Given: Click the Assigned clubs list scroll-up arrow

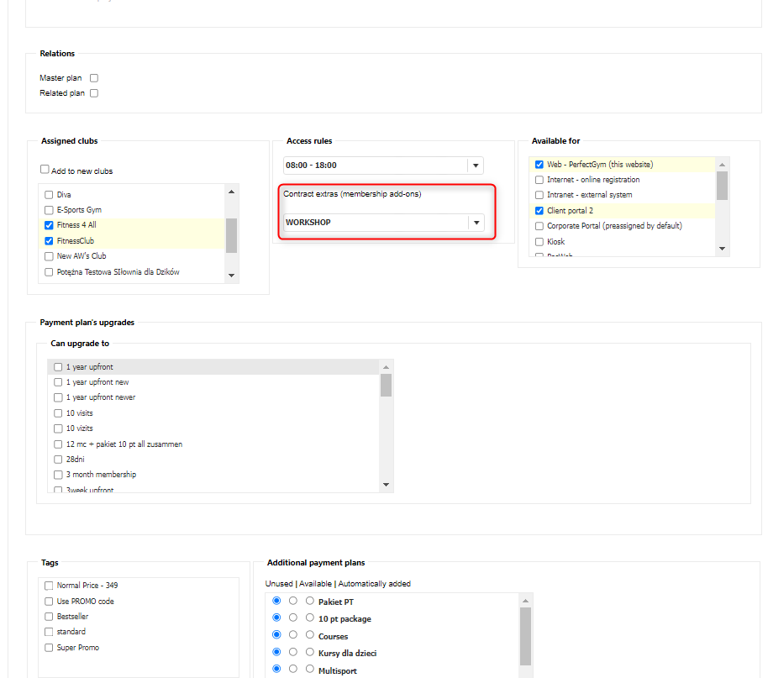Looking at the screenshot, I should (x=231, y=192).
